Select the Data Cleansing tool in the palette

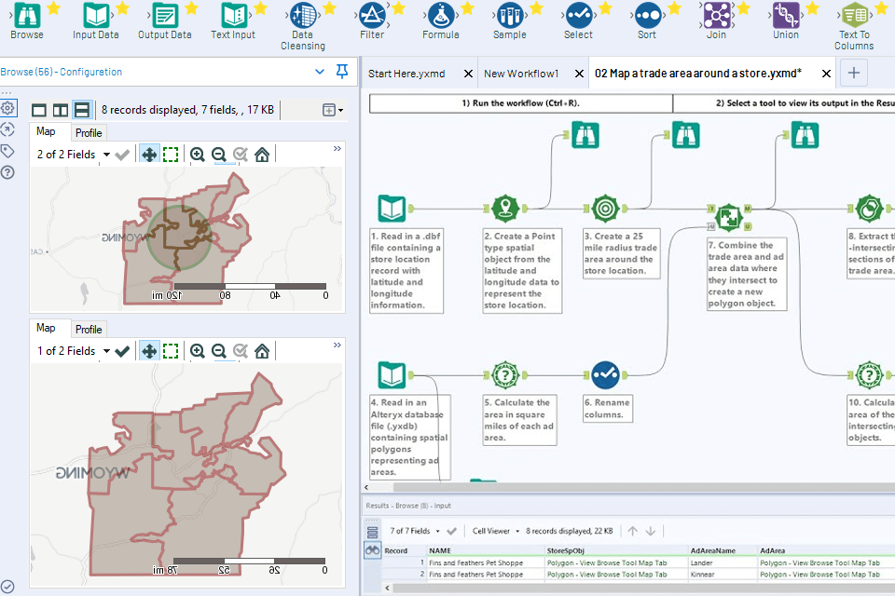tap(302, 26)
